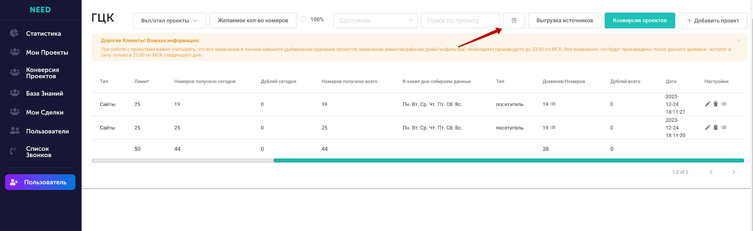Click the Дата column header
753x231 pixels.
[x=671, y=81]
